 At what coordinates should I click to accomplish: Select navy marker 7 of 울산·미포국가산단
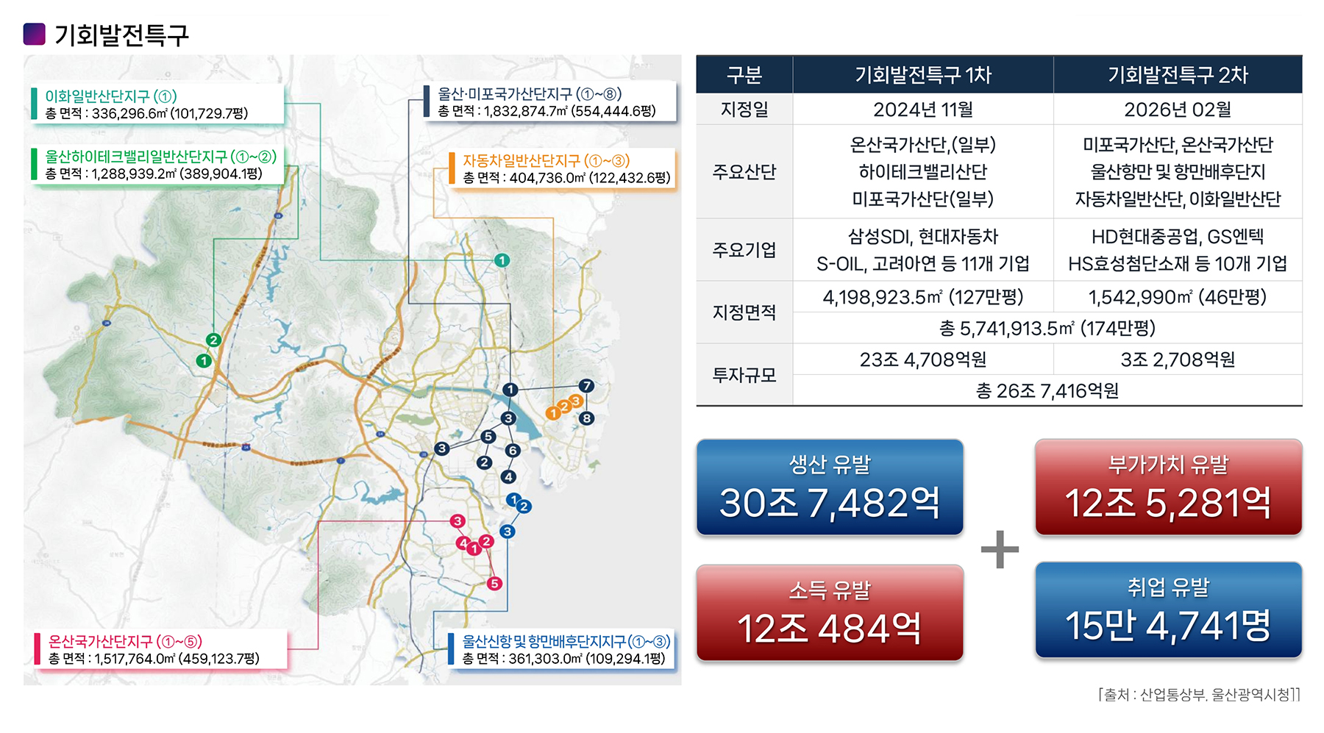point(586,386)
